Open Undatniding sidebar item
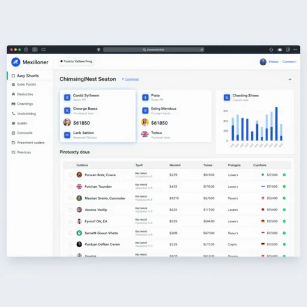 coord(26,113)
